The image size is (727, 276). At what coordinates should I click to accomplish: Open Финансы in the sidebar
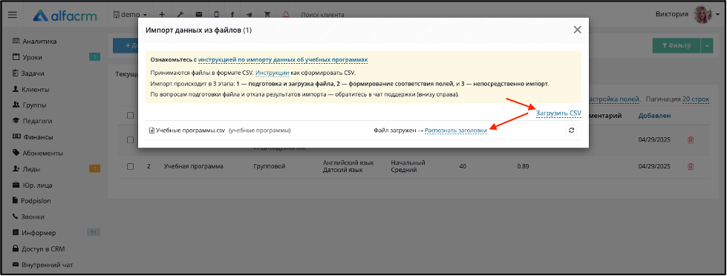pos(32,137)
